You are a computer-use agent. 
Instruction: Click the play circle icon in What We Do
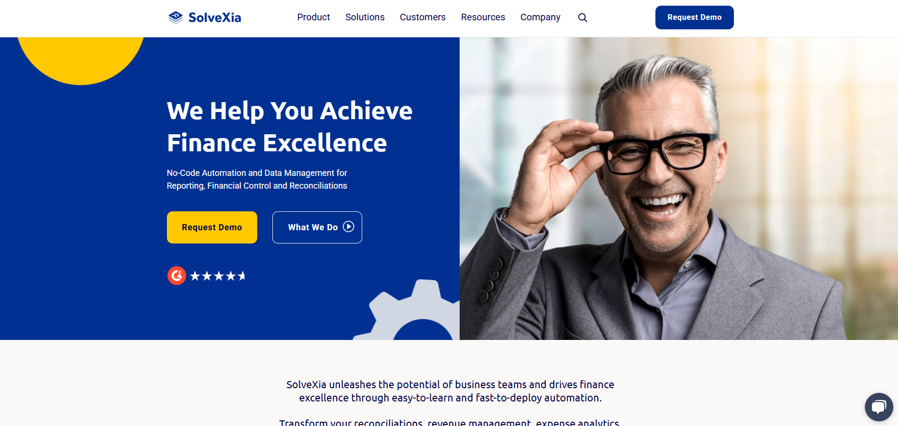pyautogui.click(x=349, y=227)
